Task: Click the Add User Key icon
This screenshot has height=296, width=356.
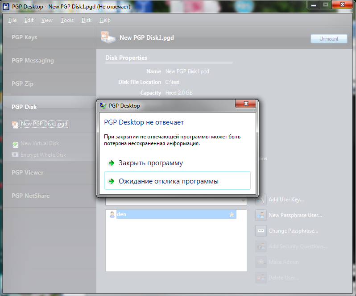Action: pyautogui.click(x=261, y=200)
